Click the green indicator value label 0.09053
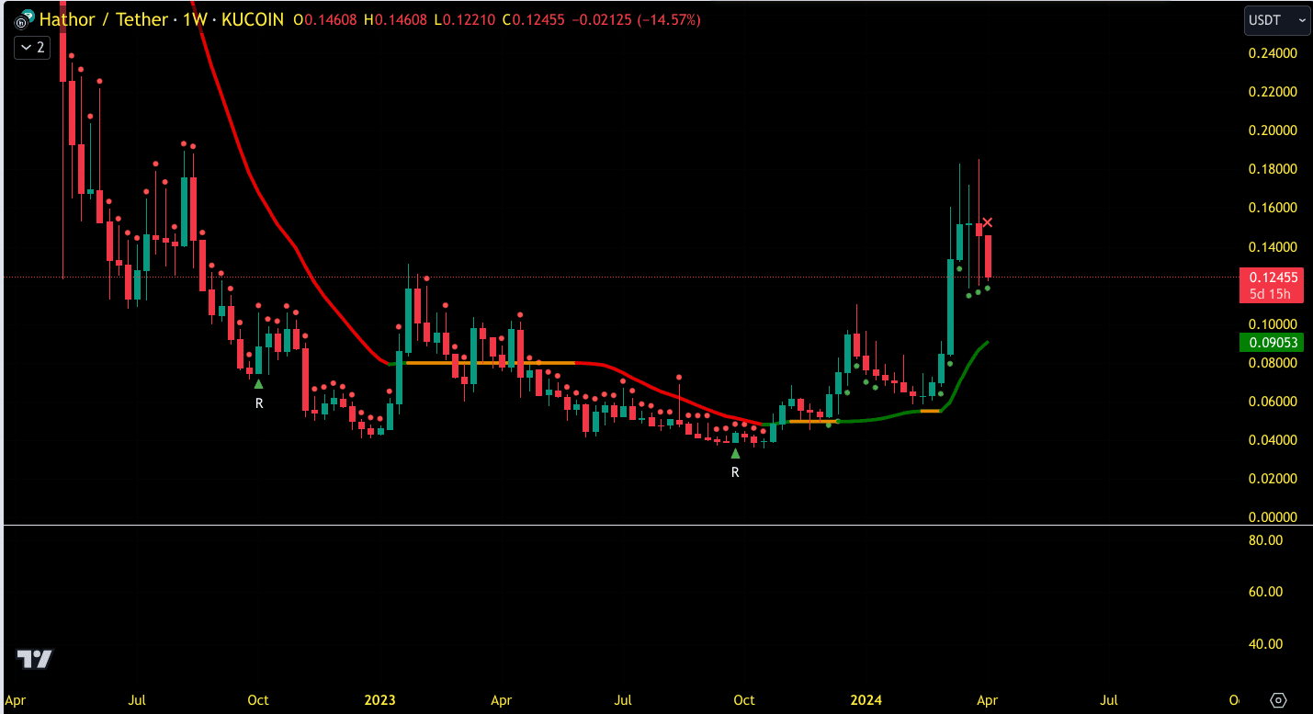The width and height of the screenshot is (1313, 714). 1272,343
